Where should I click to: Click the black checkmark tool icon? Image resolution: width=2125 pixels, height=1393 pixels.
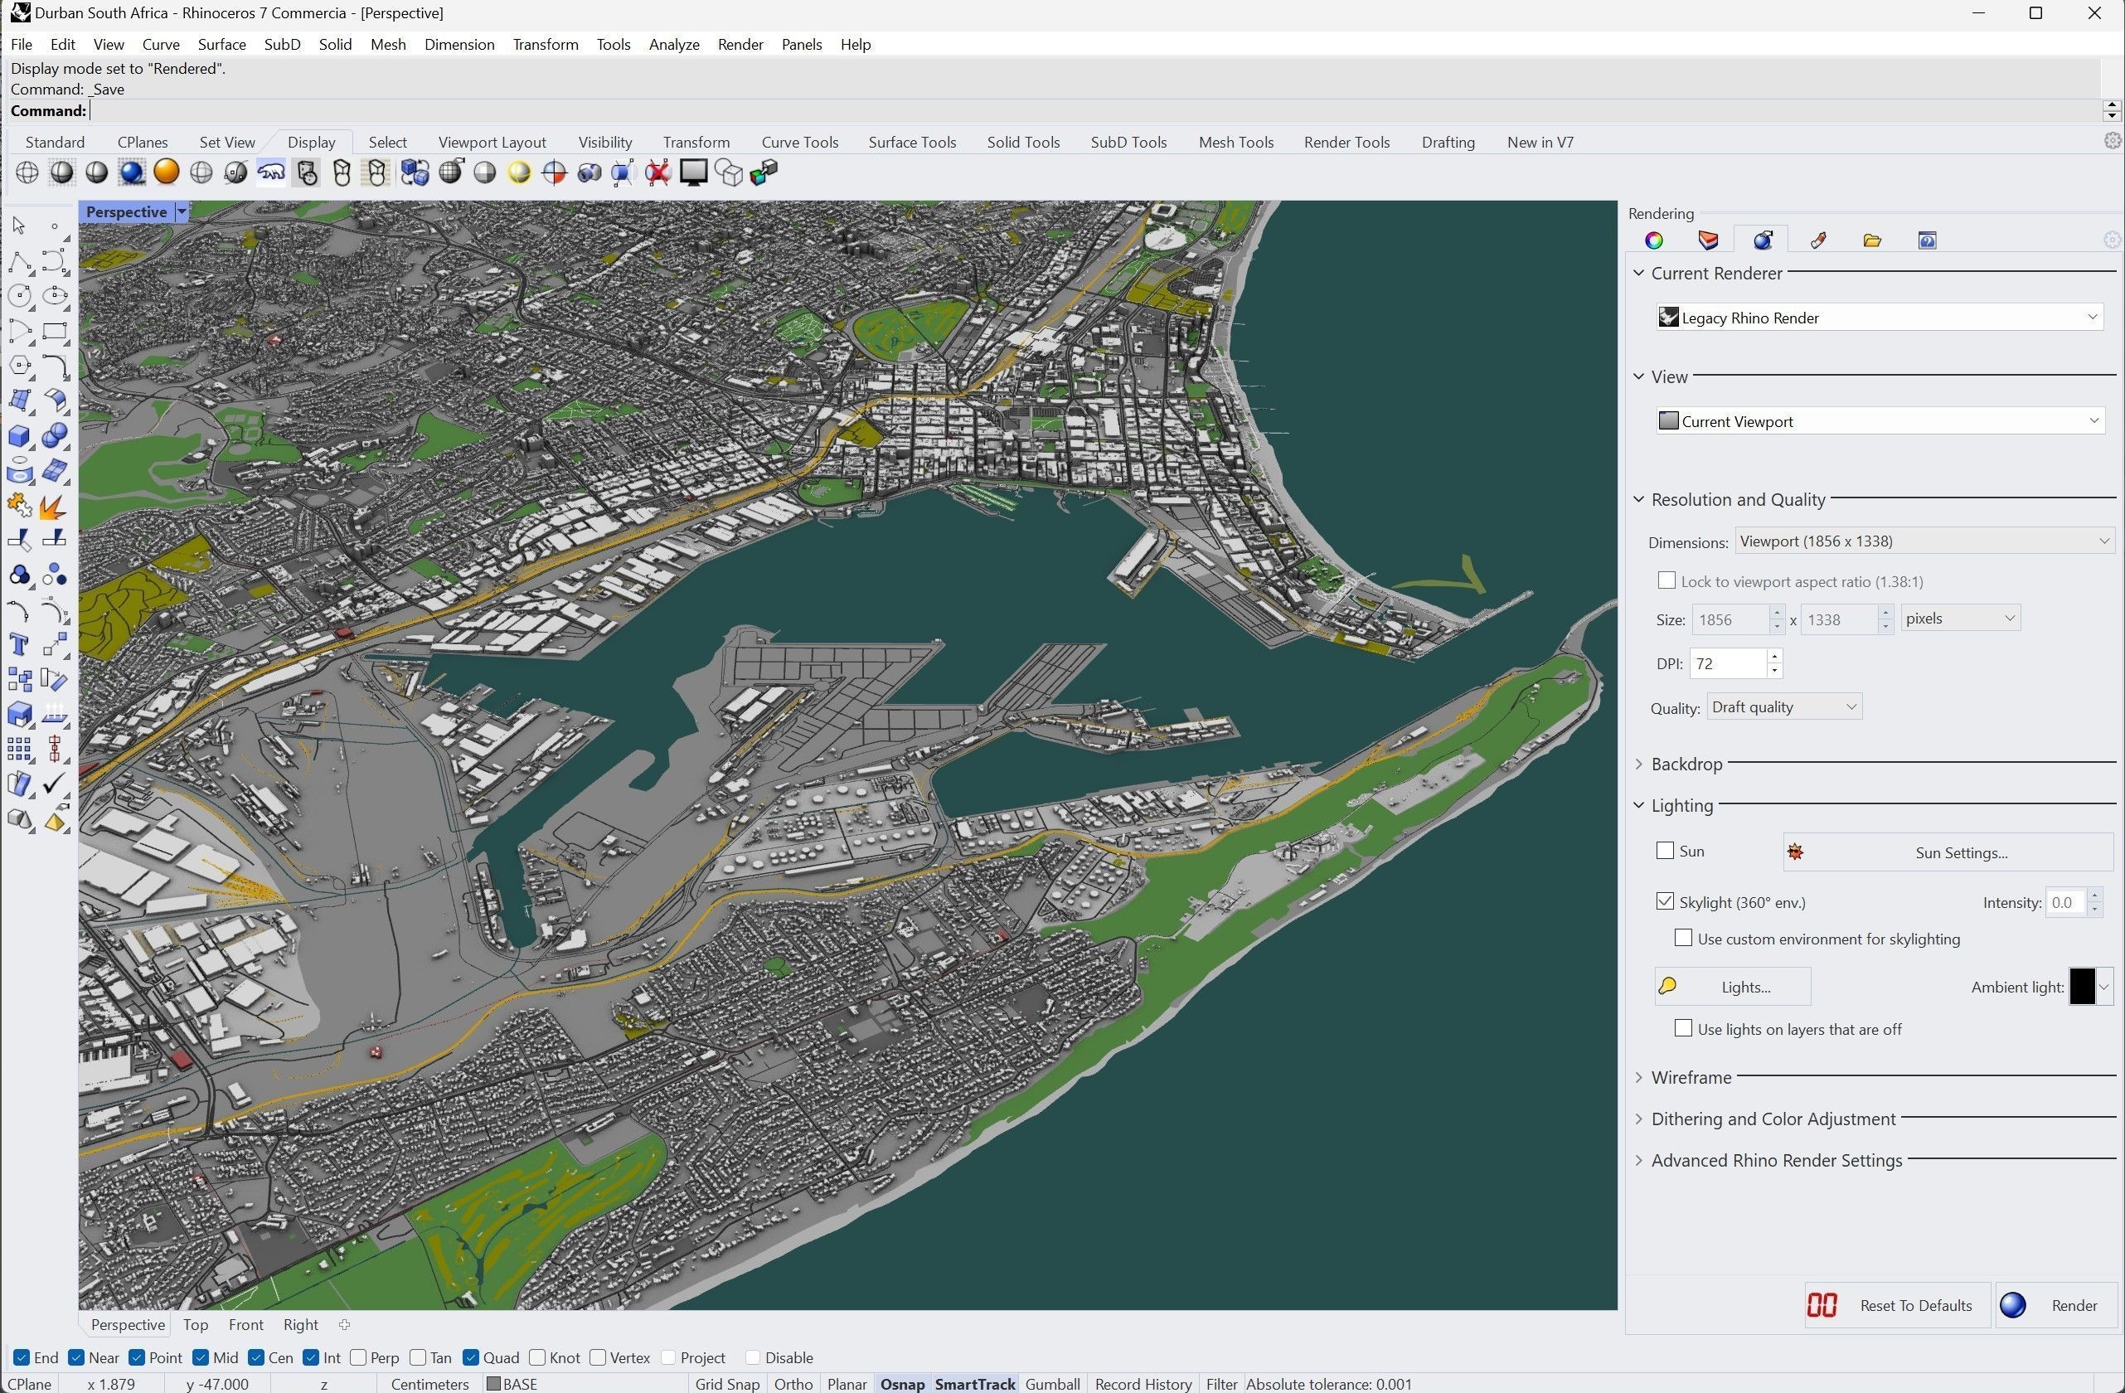[55, 785]
